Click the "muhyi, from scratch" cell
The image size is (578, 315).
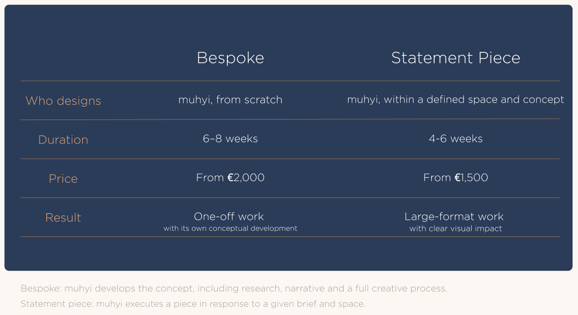click(x=230, y=100)
